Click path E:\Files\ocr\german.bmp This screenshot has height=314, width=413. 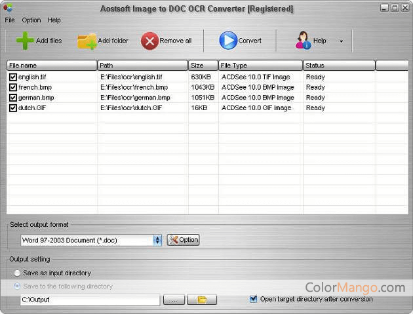point(135,98)
